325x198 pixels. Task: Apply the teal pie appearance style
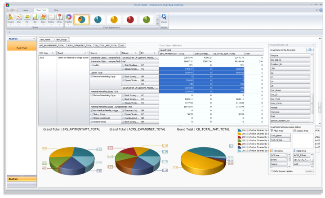pos(98,19)
